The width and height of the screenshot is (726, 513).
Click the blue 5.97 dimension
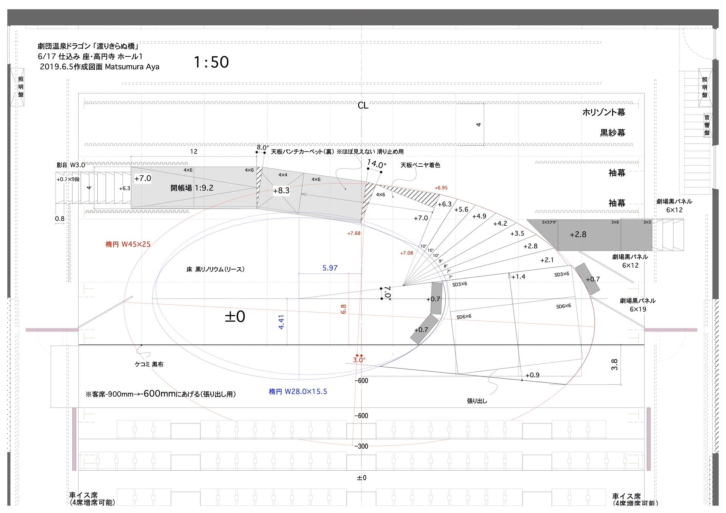click(330, 268)
